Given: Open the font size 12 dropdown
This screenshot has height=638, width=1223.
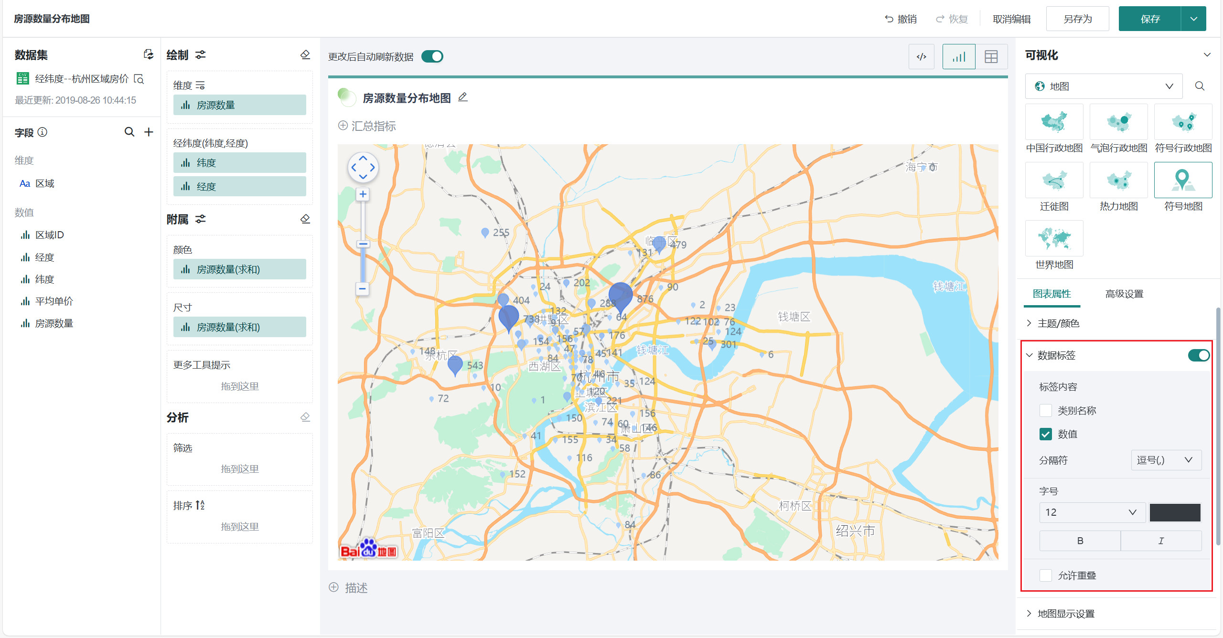Looking at the screenshot, I should tap(1092, 512).
